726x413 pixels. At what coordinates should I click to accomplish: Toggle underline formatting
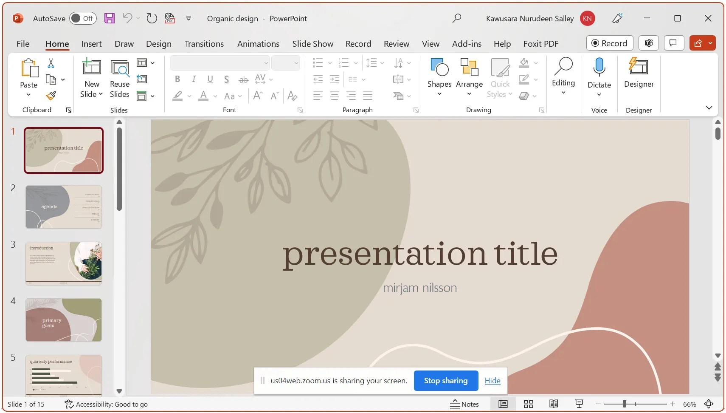tap(210, 79)
